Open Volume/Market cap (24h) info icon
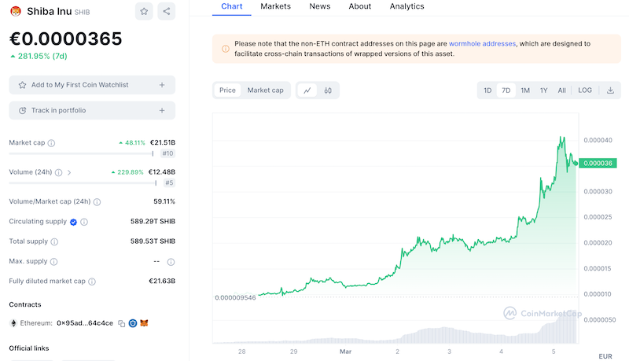Viewport: 629px width, 361px height. point(97,202)
